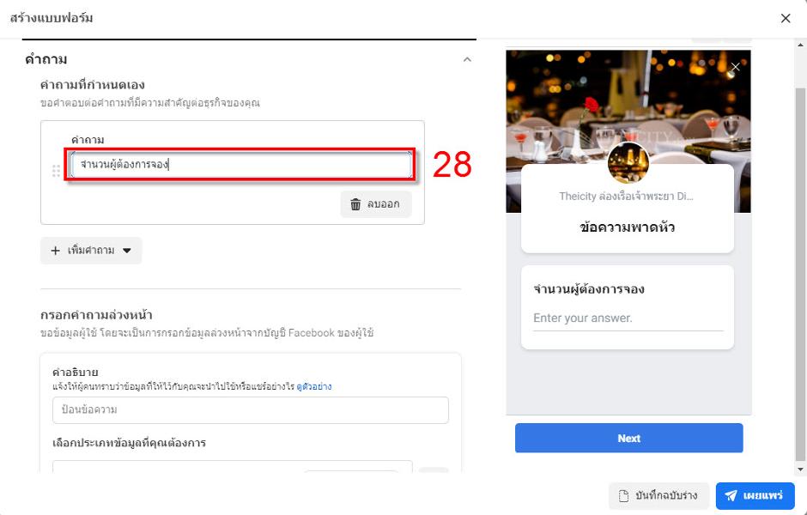Close the สร้างแบบฟอร์ม dialog

[x=786, y=18]
